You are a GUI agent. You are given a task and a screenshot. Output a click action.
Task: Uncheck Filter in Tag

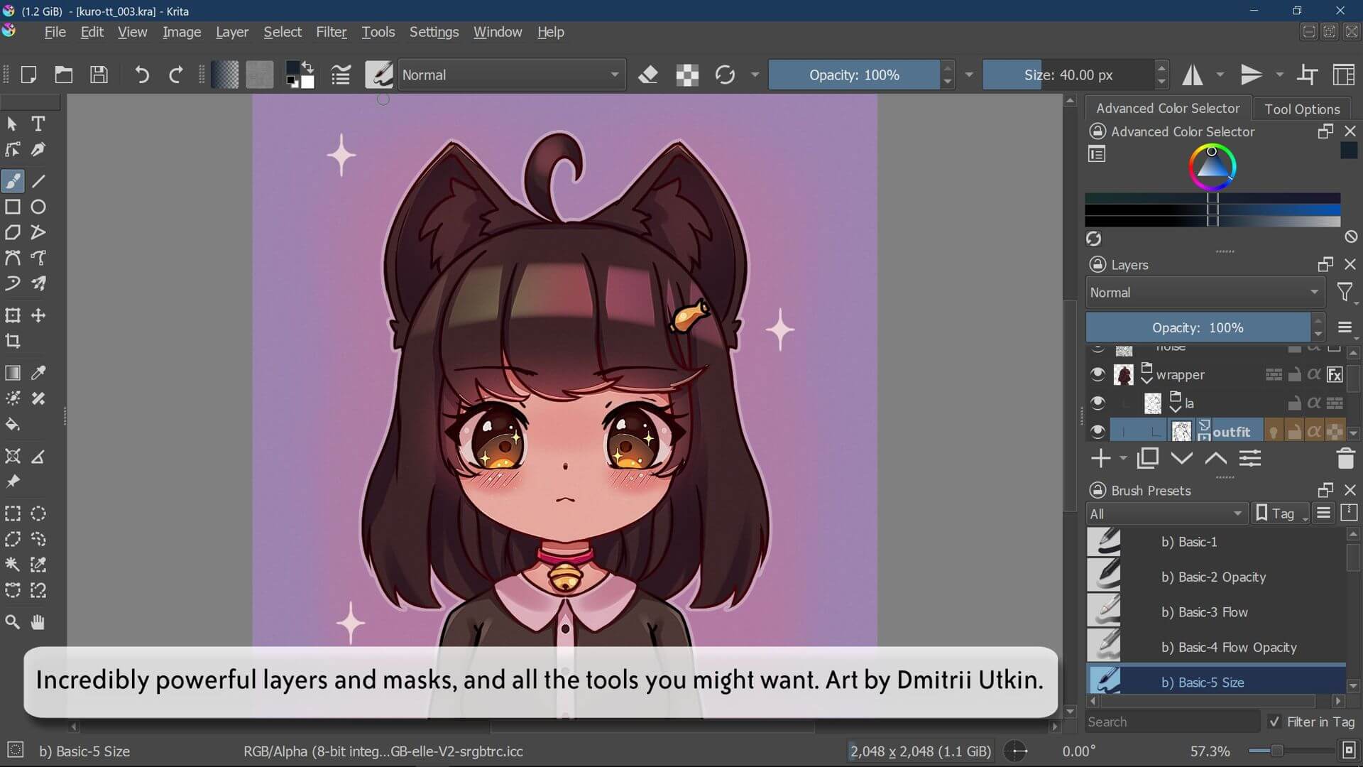pos(1275,722)
